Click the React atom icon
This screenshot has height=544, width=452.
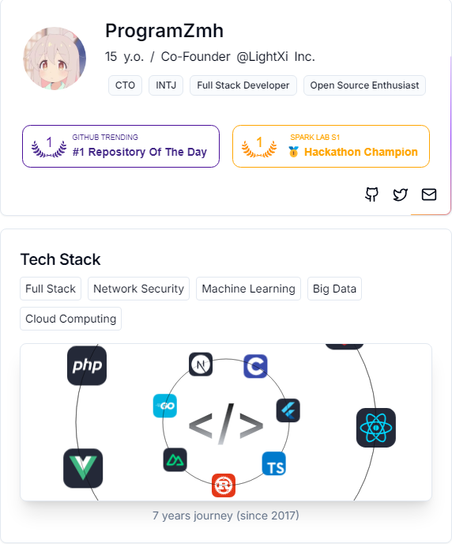tap(376, 428)
